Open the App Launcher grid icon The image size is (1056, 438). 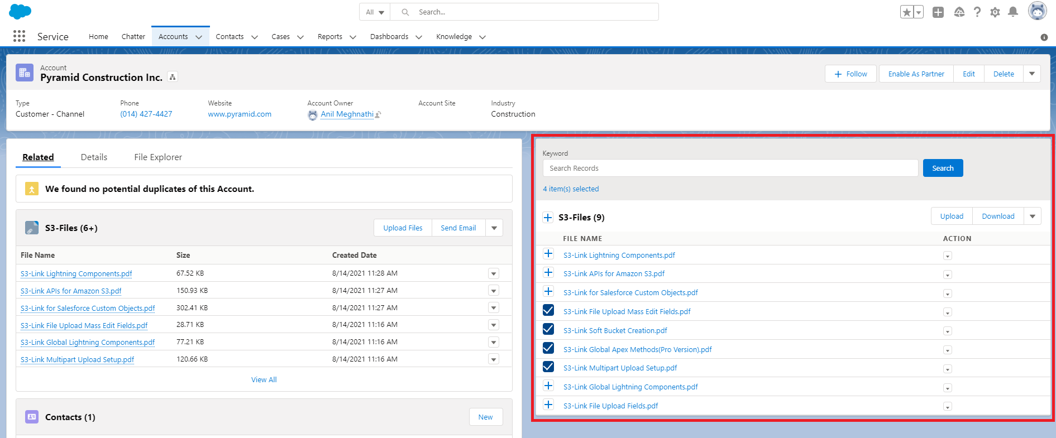coord(20,36)
